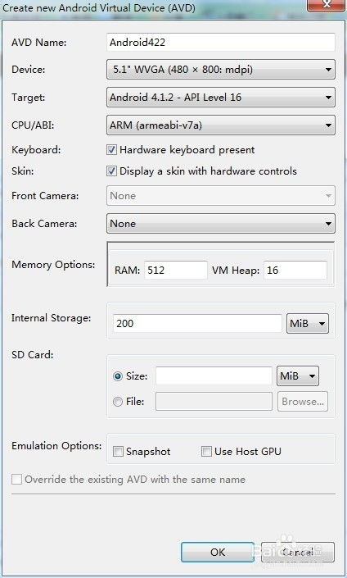Select the SD Card Size radio button

click(118, 376)
